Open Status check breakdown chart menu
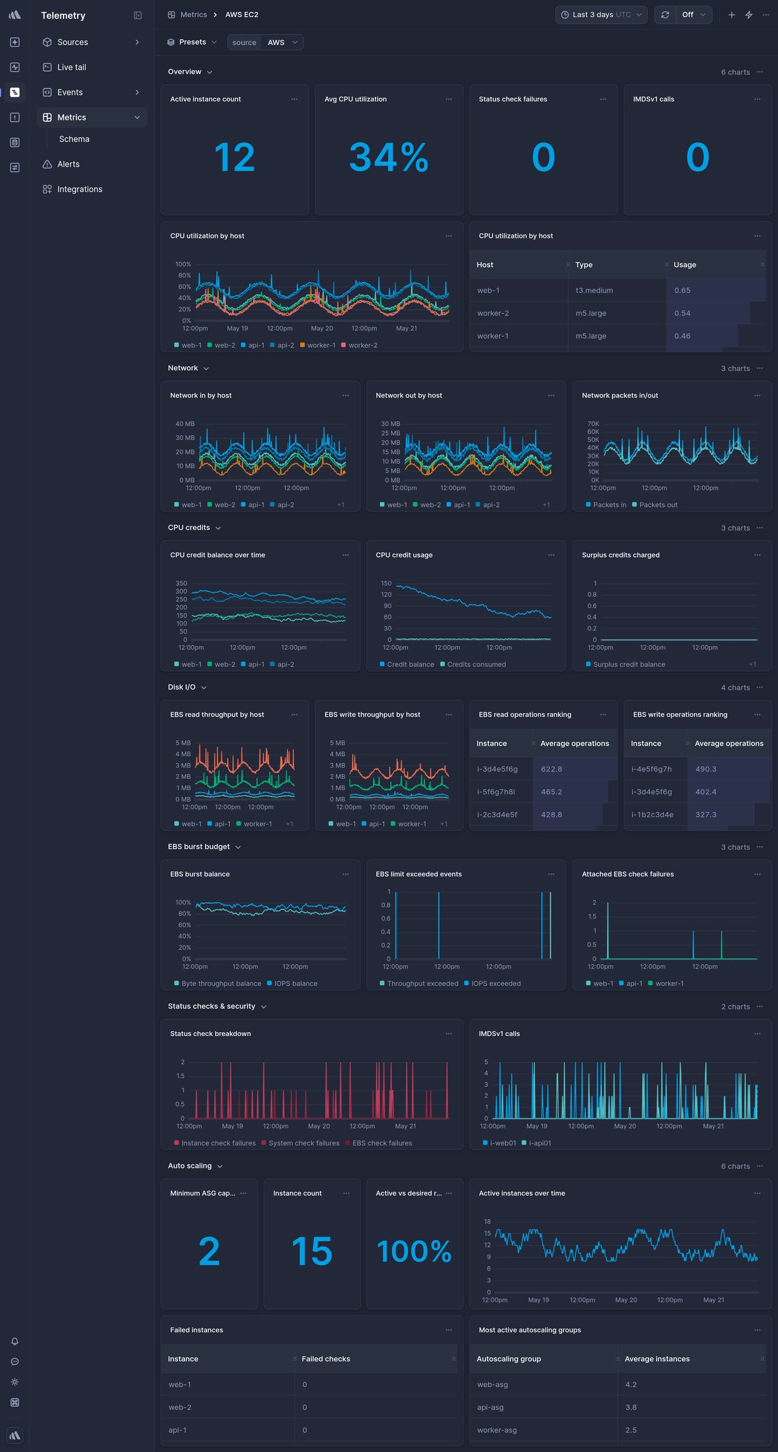Image resolution: width=778 pixels, height=1452 pixels. click(449, 1034)
